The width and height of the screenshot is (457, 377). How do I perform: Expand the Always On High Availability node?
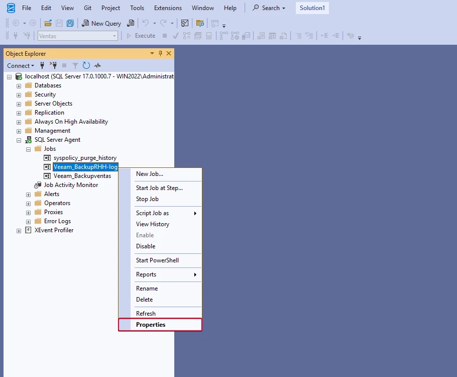pos(19,122)
